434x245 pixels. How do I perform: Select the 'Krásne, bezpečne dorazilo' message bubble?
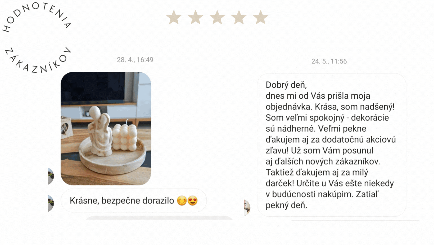(134, 200)
